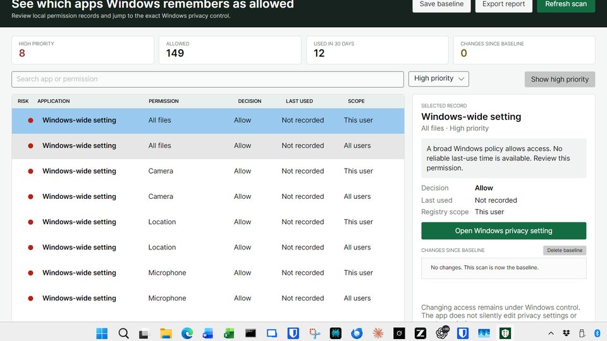Click the Bluetooth tray icon

point(598,333)
